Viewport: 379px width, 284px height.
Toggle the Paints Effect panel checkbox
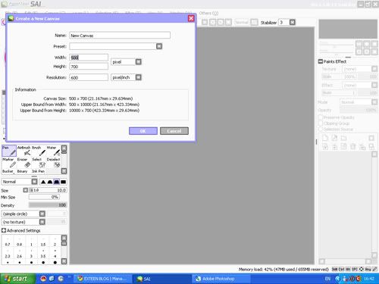coord(321,61)
